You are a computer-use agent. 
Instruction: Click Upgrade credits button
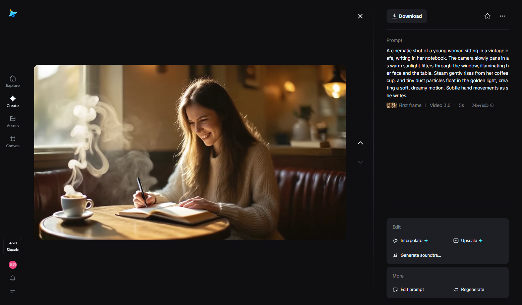(13, 247)
